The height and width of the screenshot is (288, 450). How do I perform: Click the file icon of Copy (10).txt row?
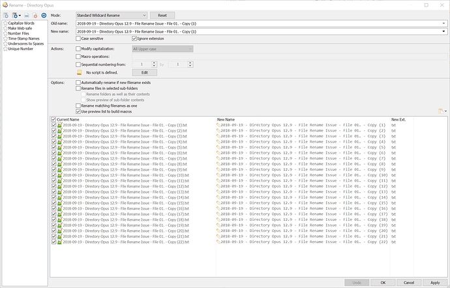60,175
